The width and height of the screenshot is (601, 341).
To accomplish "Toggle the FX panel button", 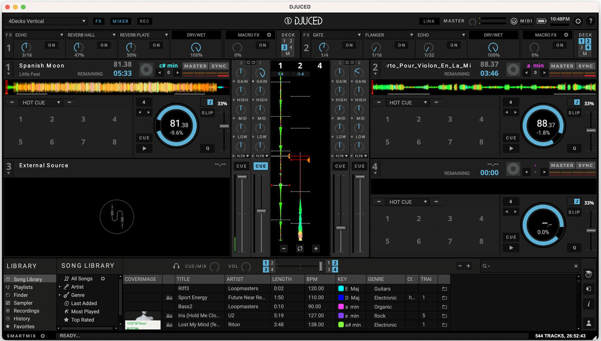I will click(98, 21).
